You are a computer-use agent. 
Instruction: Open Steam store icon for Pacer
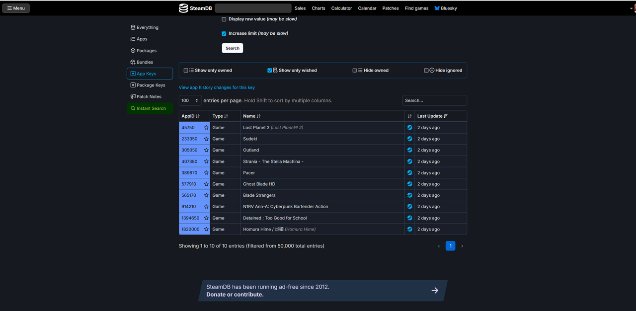click(410, 173)
